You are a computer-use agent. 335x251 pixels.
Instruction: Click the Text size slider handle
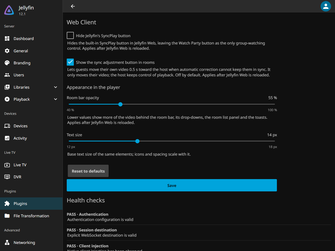[137, 141]
